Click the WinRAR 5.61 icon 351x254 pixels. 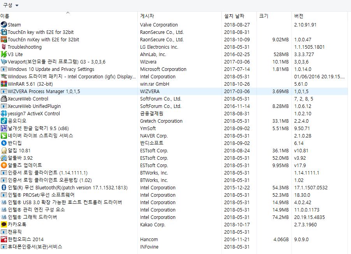coord(4,84)
